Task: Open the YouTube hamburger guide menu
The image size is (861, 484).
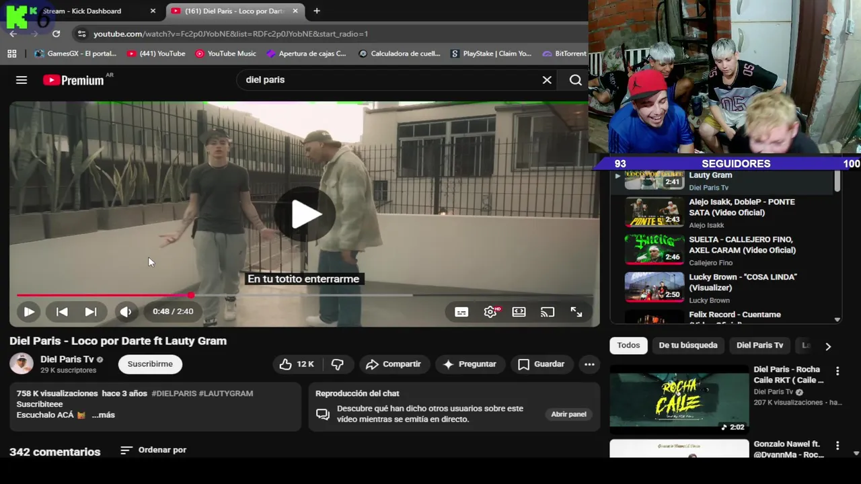Action: pyautogui.click(x=22, y=80)
